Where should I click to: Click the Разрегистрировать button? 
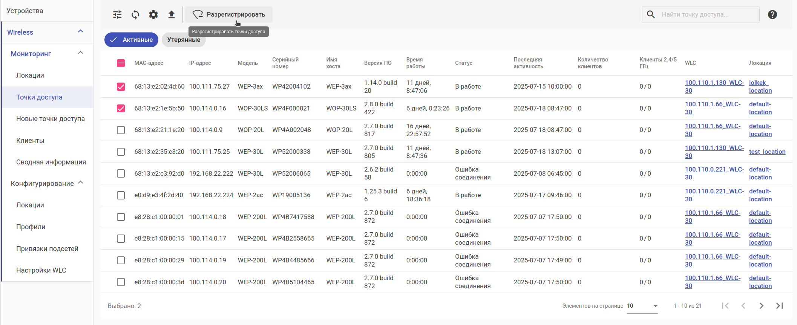point(229,15)
